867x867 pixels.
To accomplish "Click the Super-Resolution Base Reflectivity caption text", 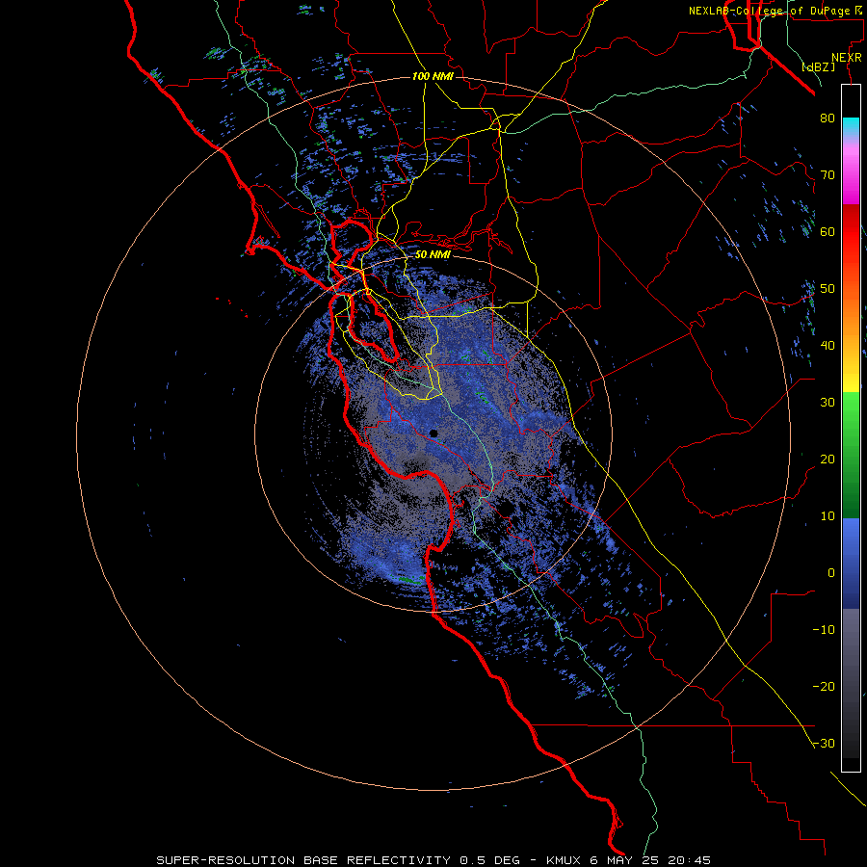I will pos(433,860).
